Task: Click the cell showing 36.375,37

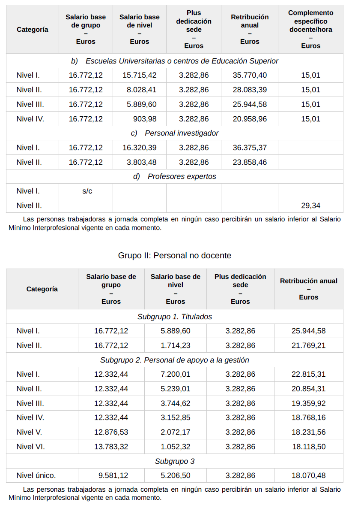Action: [x=250, y=148]
